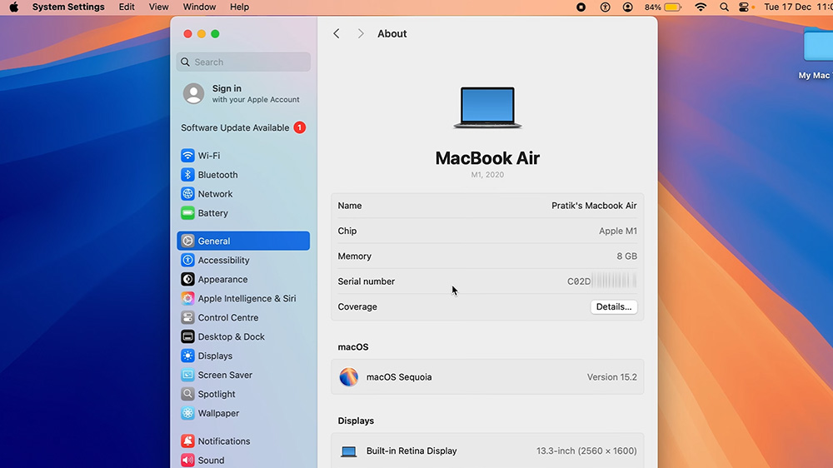This screenshot has height=468, width=833.
Task: Open the Help menu
Action: (x=239, y=7)
